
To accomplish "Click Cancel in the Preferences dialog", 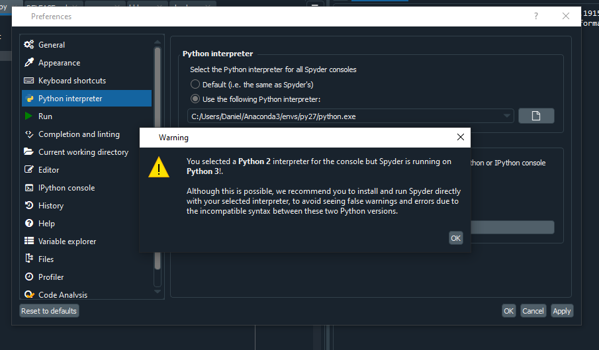I will 533,311.
